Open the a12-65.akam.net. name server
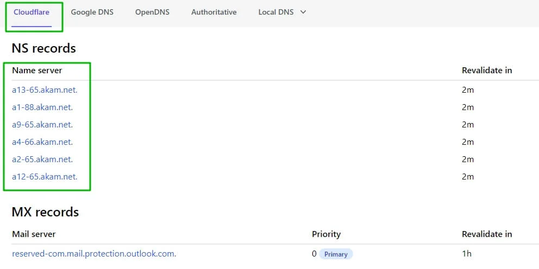This screenshot has width=539, height=269. 45,177
